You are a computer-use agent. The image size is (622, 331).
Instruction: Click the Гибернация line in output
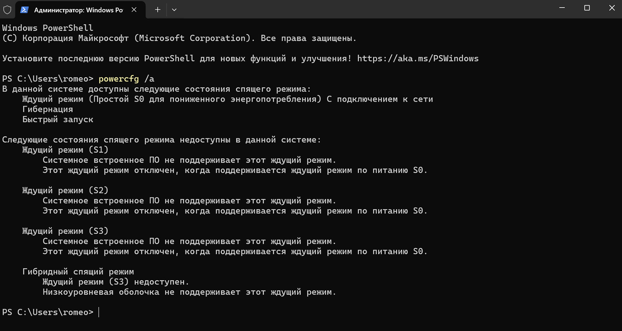point(47,109)
